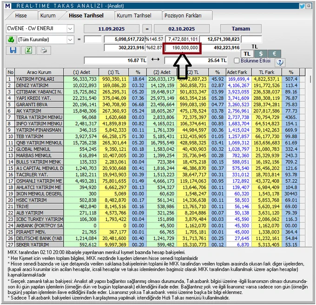Click the 302,223,916 field
The width and height of the screenshot is (316, 305).
(x=125, y=48)
